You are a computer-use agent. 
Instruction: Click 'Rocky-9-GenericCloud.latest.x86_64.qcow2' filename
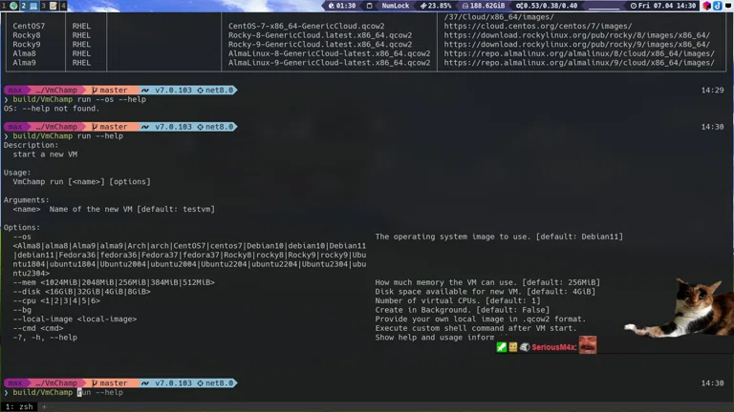point(320,45)
